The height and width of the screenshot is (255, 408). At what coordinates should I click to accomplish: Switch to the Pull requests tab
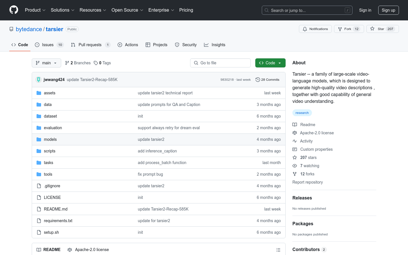click(91, 45)
